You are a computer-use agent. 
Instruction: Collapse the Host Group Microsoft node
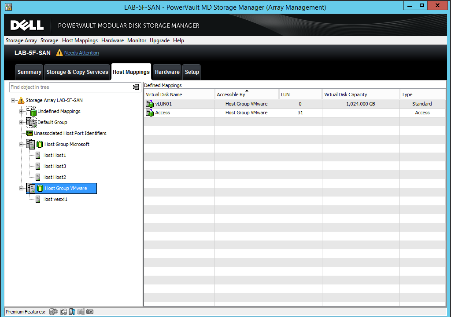[21, 144]
